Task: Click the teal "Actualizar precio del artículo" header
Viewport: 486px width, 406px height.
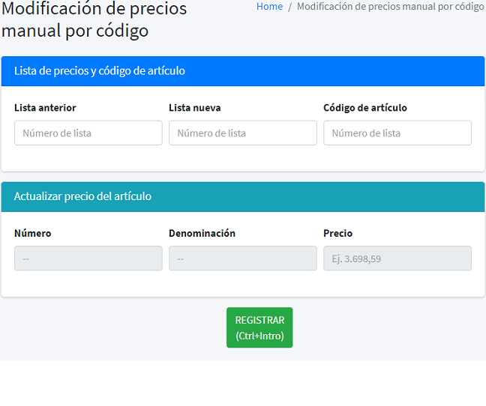Action: coord(243,196)
